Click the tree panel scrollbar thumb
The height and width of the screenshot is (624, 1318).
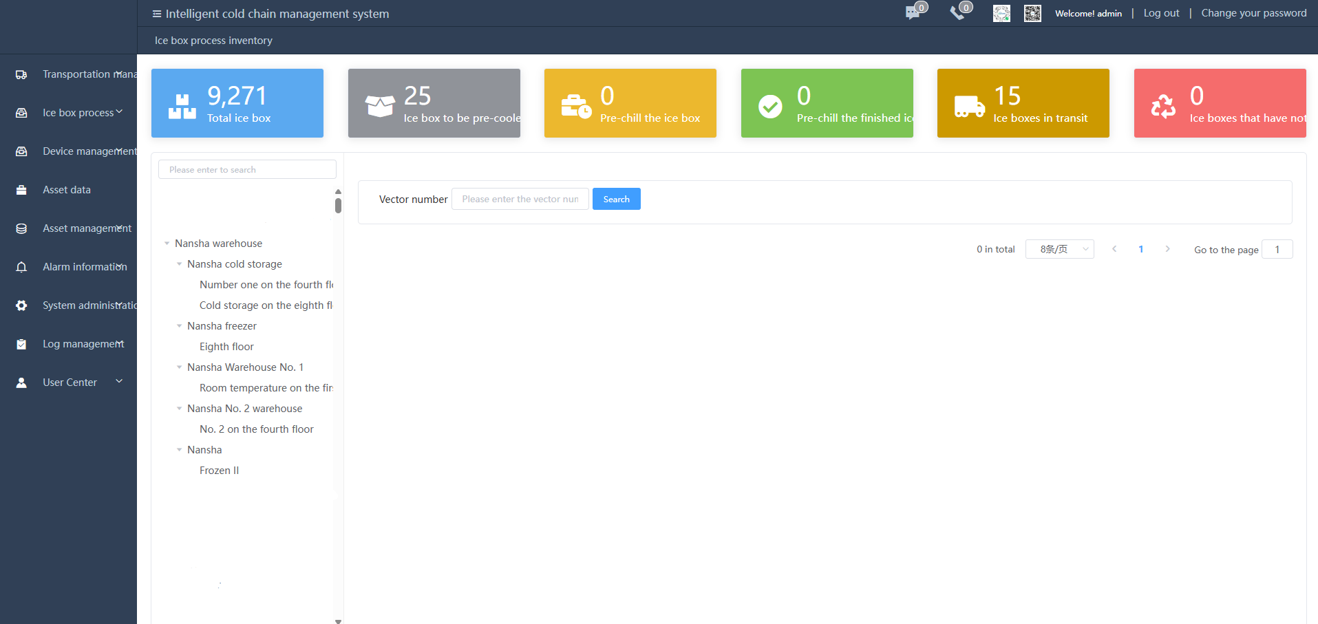click(x=338, y=205)
